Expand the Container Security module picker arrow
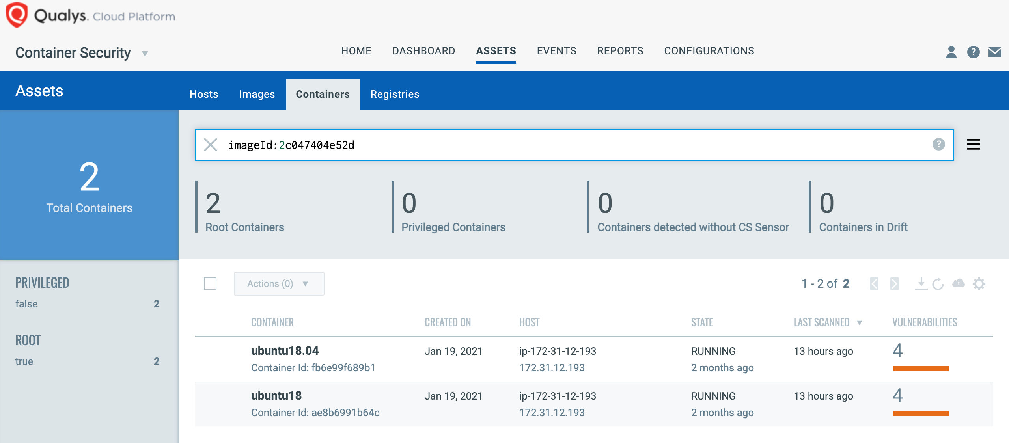The width and height of the screenshot is (1009, 443). coord(145,54)
